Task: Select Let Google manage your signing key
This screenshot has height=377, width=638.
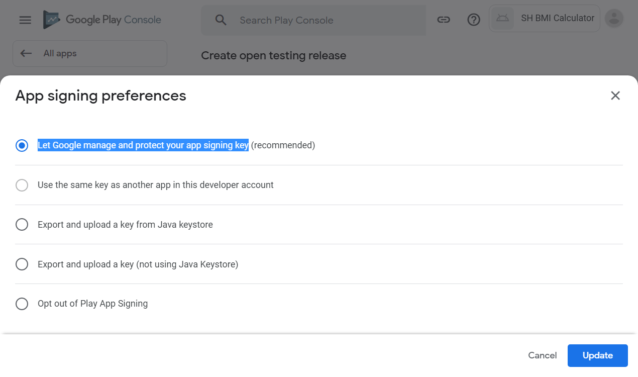Action: click(x=22, y=145)
